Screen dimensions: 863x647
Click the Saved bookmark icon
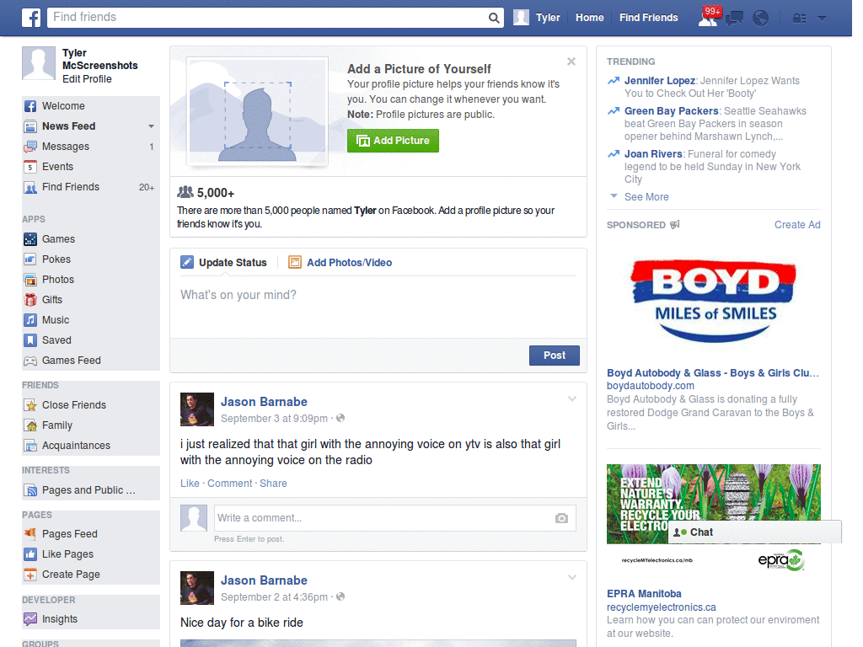coord(30,340)
